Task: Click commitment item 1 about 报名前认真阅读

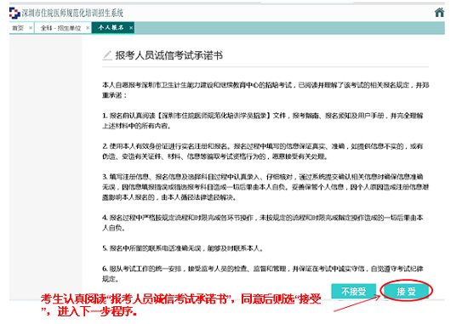Action: (263, 121)
